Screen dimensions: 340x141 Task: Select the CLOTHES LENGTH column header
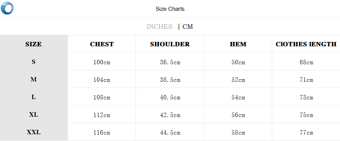click(306, 44)
